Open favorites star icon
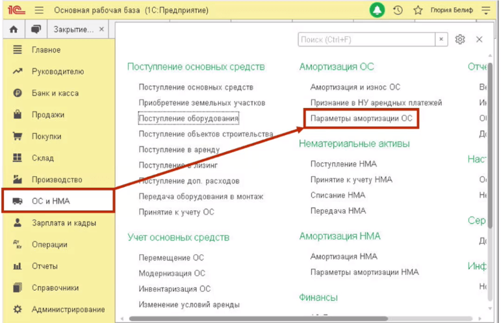The height and width of the screenshot is (323, 501). pyautogui.click(x=418, y=10)
